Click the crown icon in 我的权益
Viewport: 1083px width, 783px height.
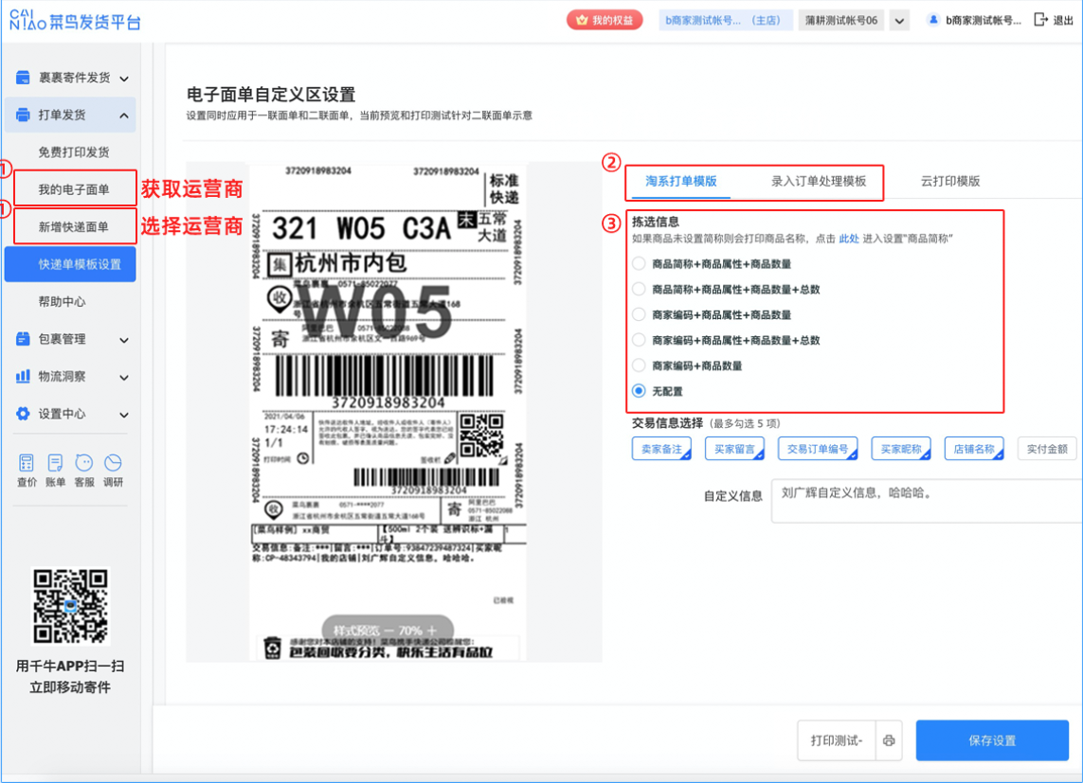coord(582,20)
